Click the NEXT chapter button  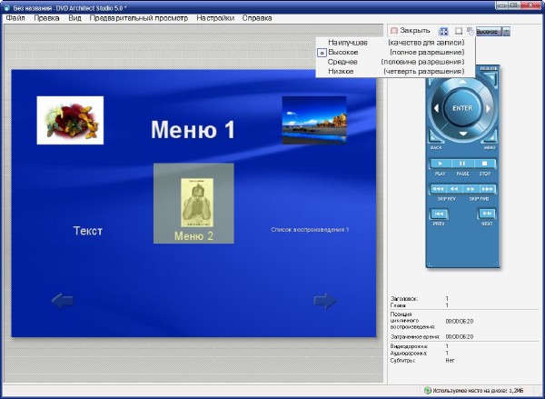[487, 214]
